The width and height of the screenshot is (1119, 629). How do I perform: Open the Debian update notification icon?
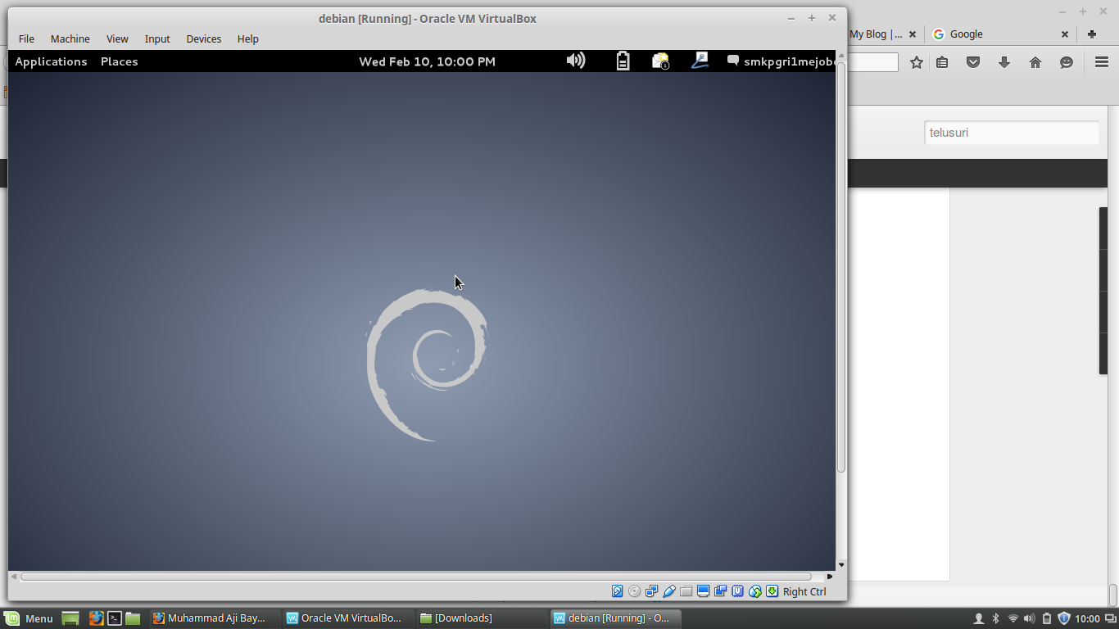click(660, 61)
